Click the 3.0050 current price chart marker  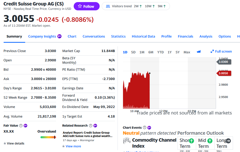pyautogui.click(x=224, y=73)
